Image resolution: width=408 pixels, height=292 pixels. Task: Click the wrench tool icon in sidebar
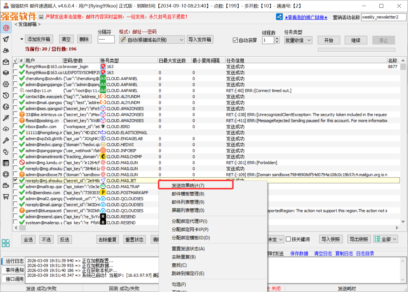(x=6, y=140)
